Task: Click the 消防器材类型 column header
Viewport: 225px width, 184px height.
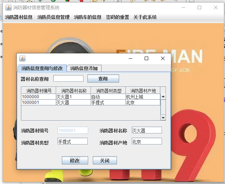Action: (x=108, y=90)
